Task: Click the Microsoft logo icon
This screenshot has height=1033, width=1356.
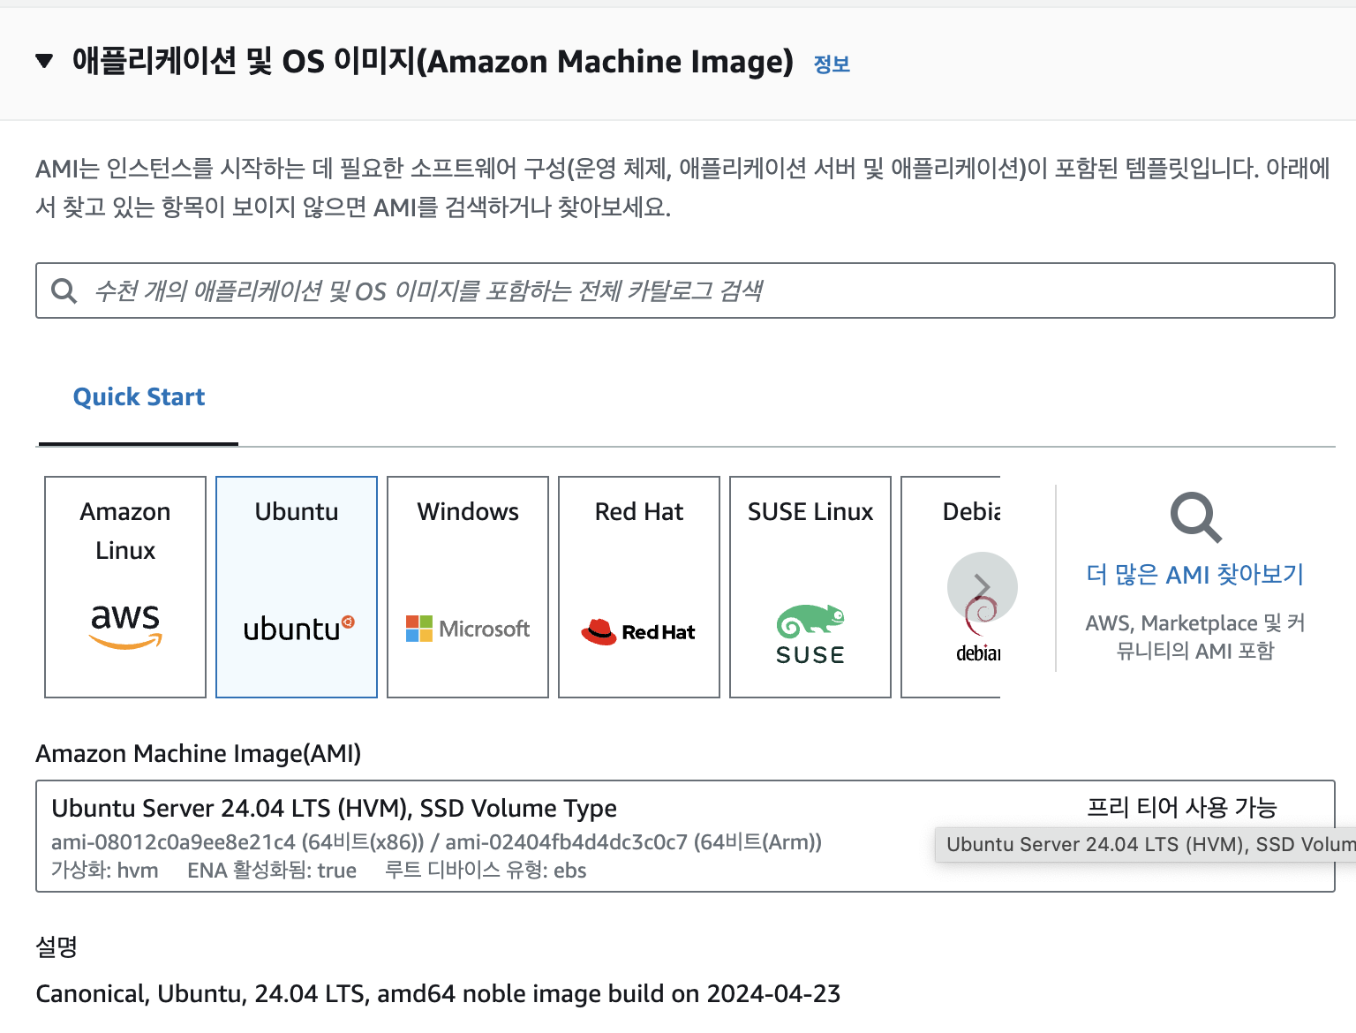Action: pyautogui.click(x=468, y=629)
